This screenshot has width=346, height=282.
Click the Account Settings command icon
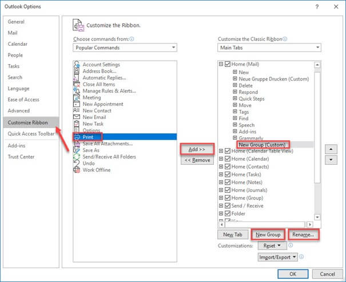pyautogui.click(x=77, y=65)
